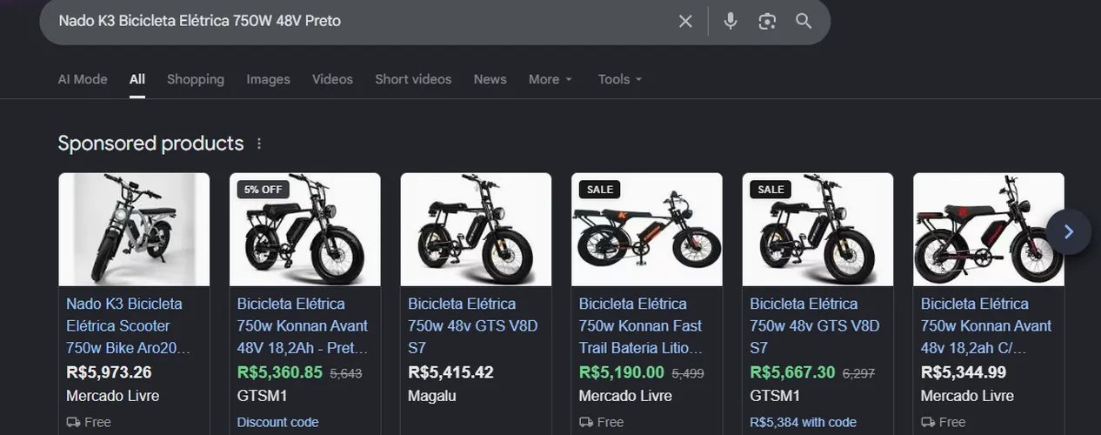Image resolution: width=1101 pixels, height=435 pixels.
Task: Clear the search box text
Action: click(685, 21)
